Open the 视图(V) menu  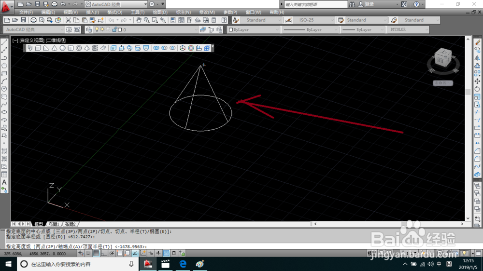pos(71,13)
